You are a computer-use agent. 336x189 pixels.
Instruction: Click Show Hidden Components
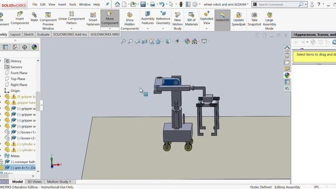130,21
